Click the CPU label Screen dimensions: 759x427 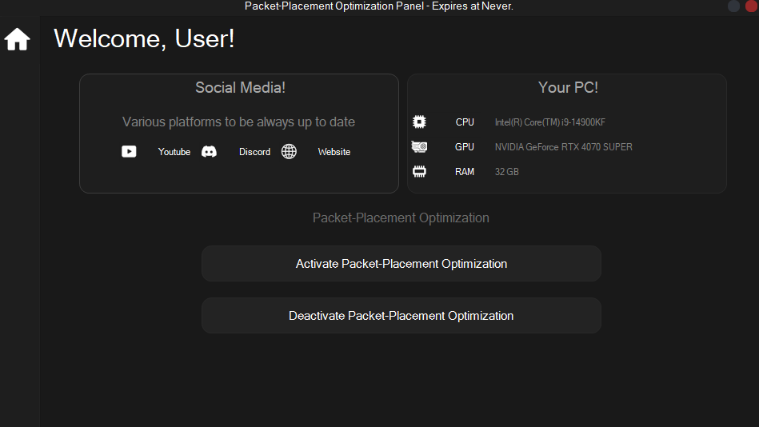465,122
